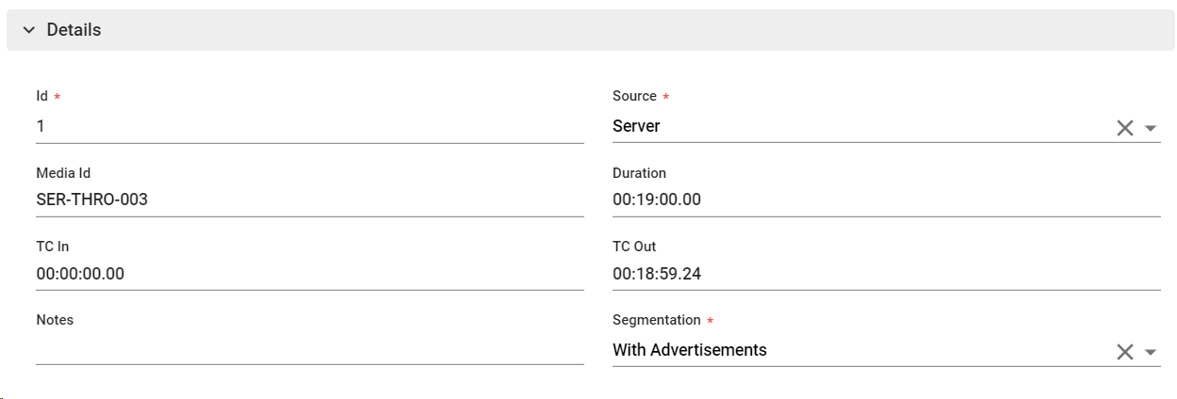Click the TC Out label
The height and width of the screenshot is (399, 1177).
[x=634, y=247]
